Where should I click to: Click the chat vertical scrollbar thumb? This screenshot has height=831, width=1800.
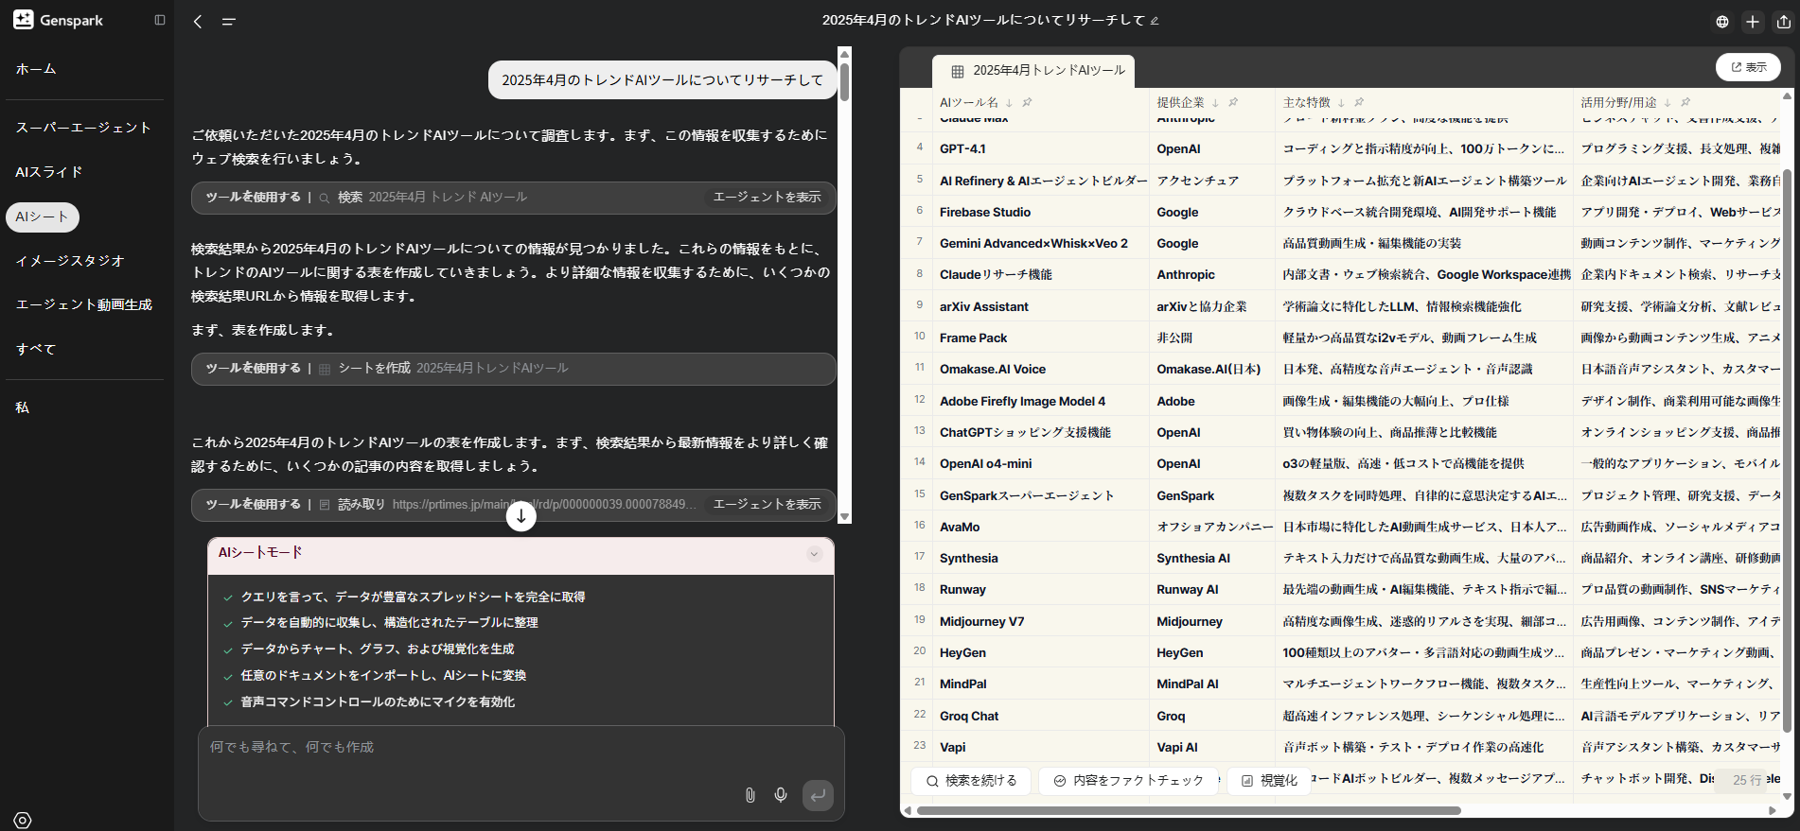(x=844, y=81)
